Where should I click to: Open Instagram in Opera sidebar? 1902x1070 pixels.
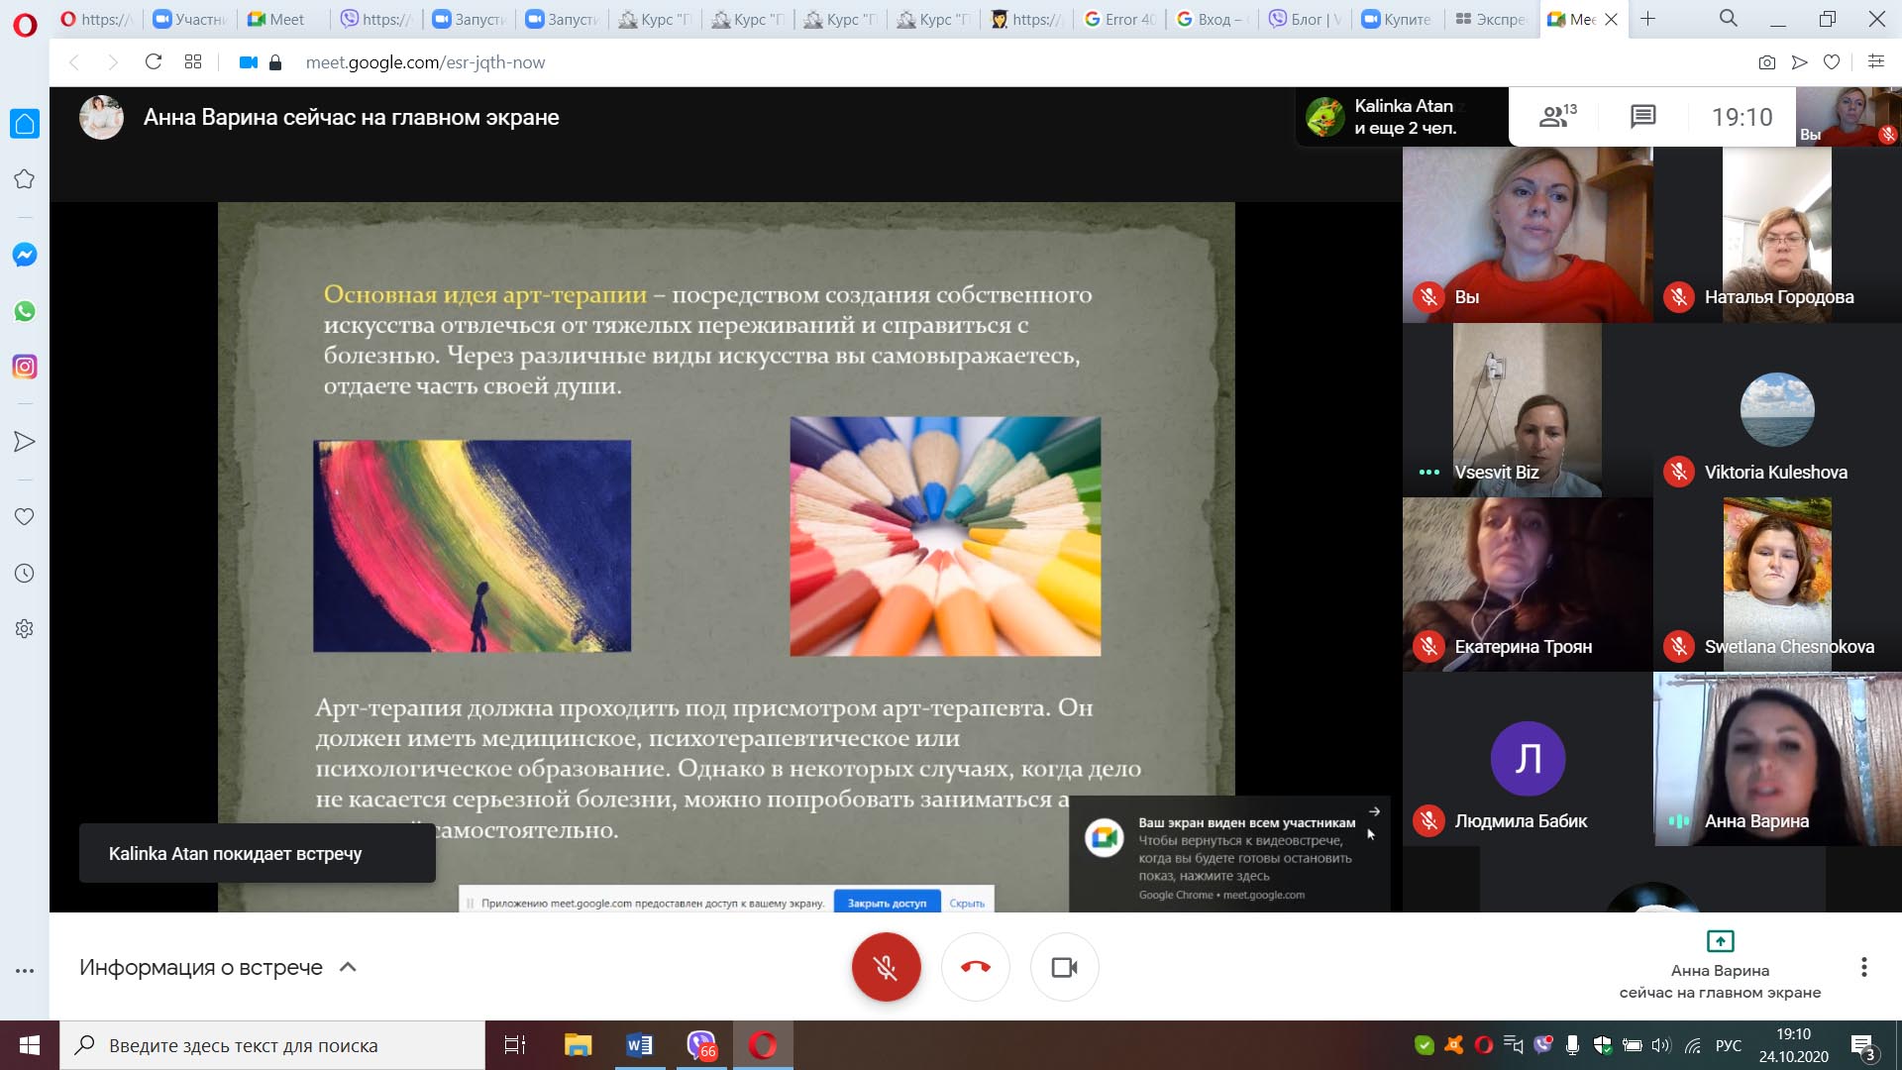click(x=25, y=367)
